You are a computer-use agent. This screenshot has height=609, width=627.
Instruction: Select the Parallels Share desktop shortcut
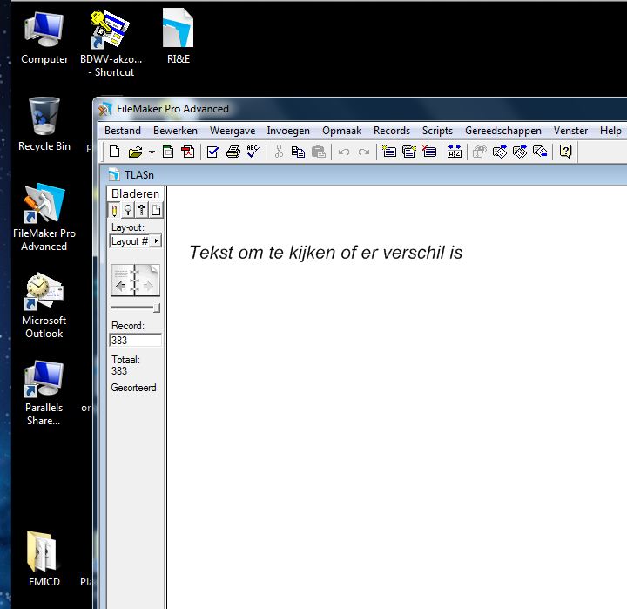[44, 393]
